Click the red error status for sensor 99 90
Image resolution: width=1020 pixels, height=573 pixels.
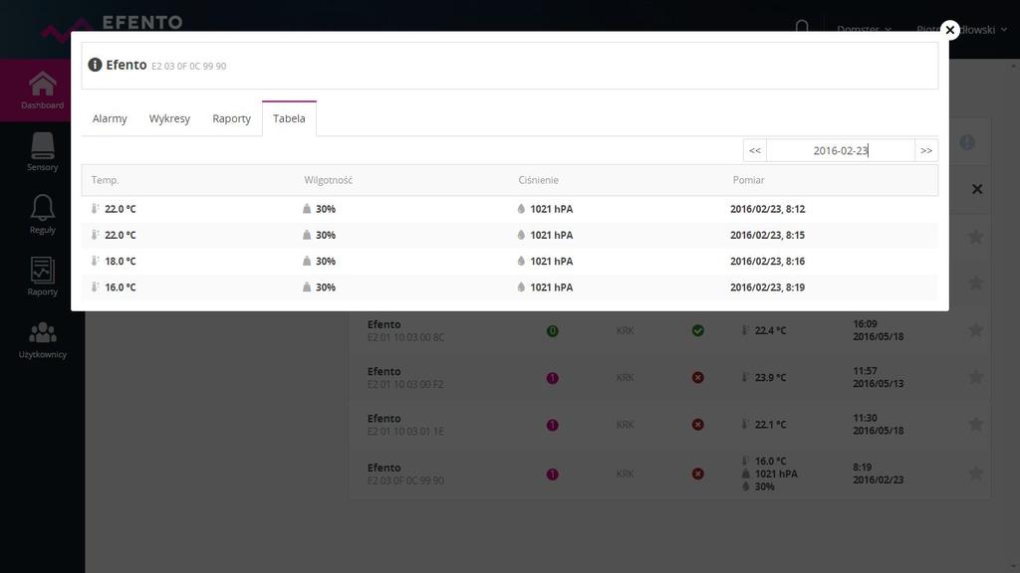coord(698,475)
